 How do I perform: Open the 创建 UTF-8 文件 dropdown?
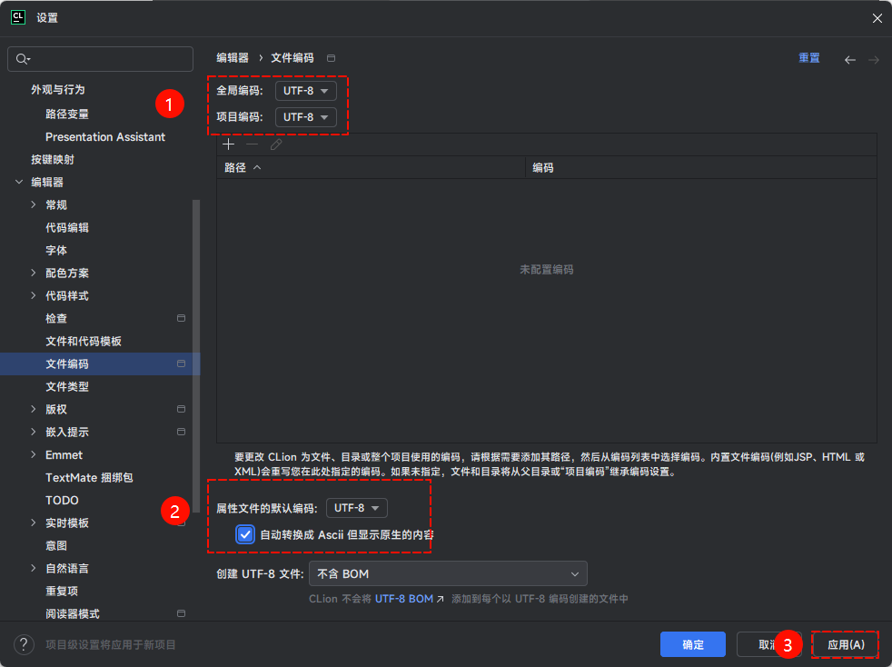[x=448, y=573]
